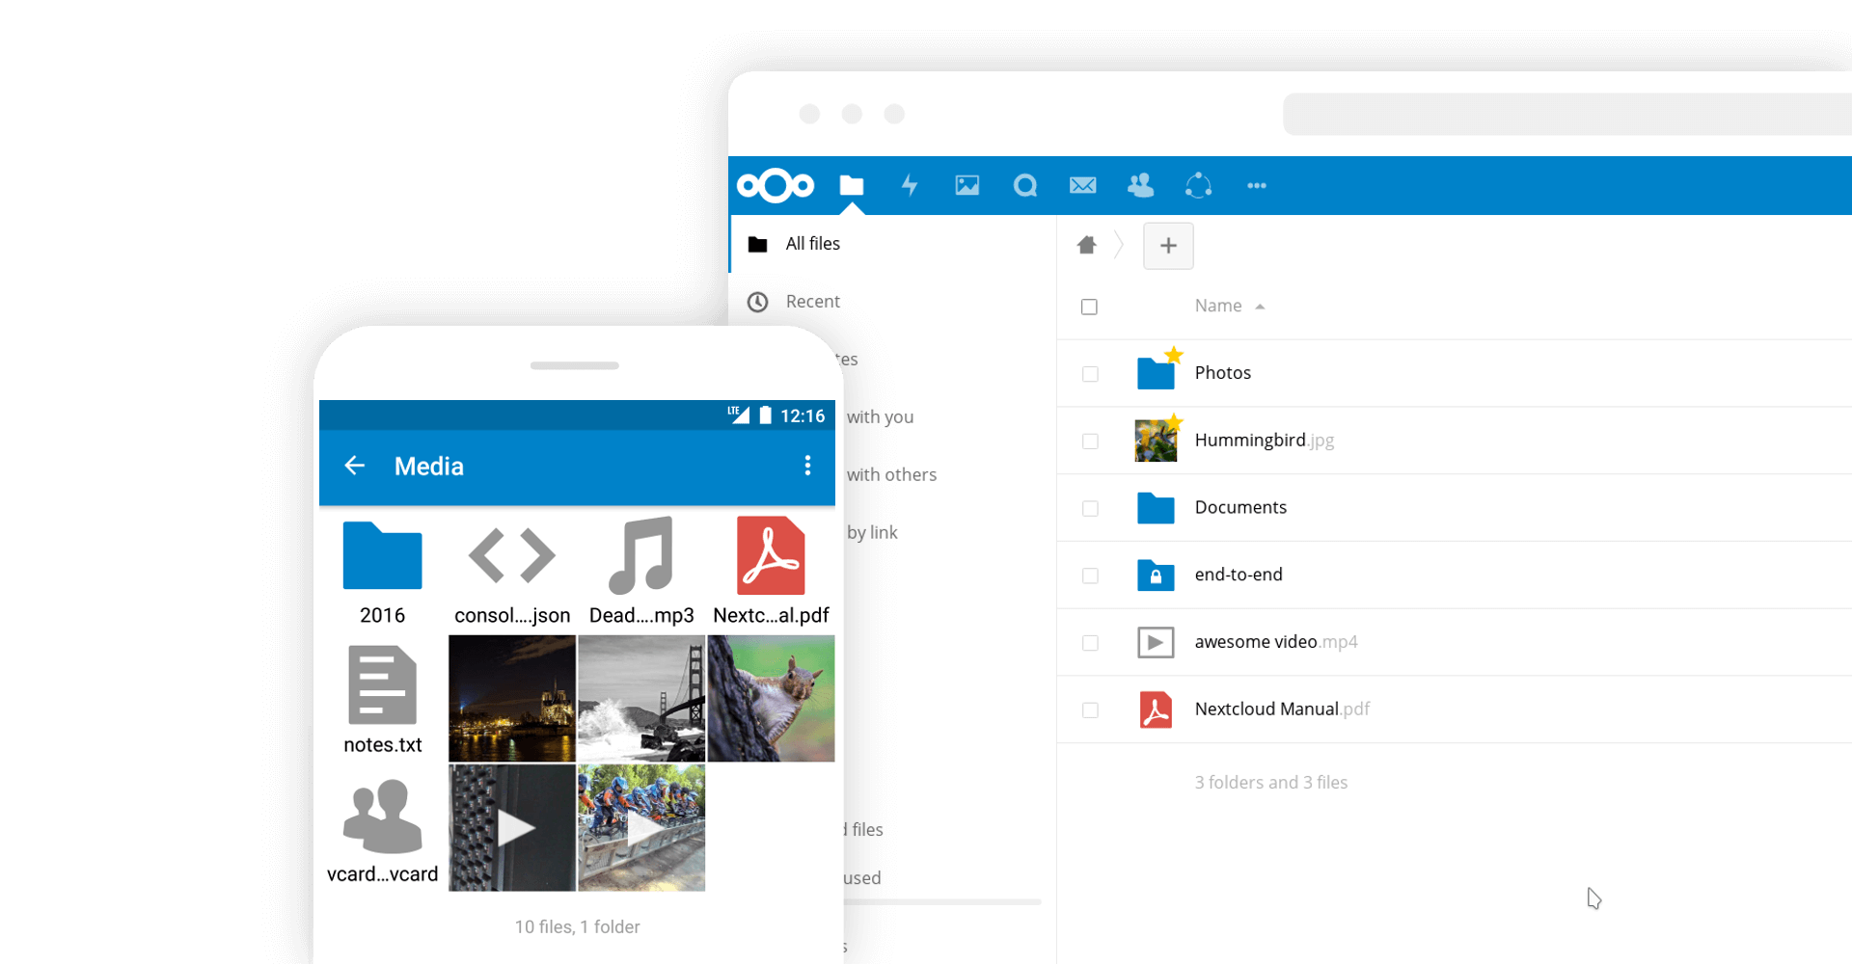1852x964 pixels.
Task: Open black-and-white bridge photo thumbnail
Action: click(x=641, y=699)
